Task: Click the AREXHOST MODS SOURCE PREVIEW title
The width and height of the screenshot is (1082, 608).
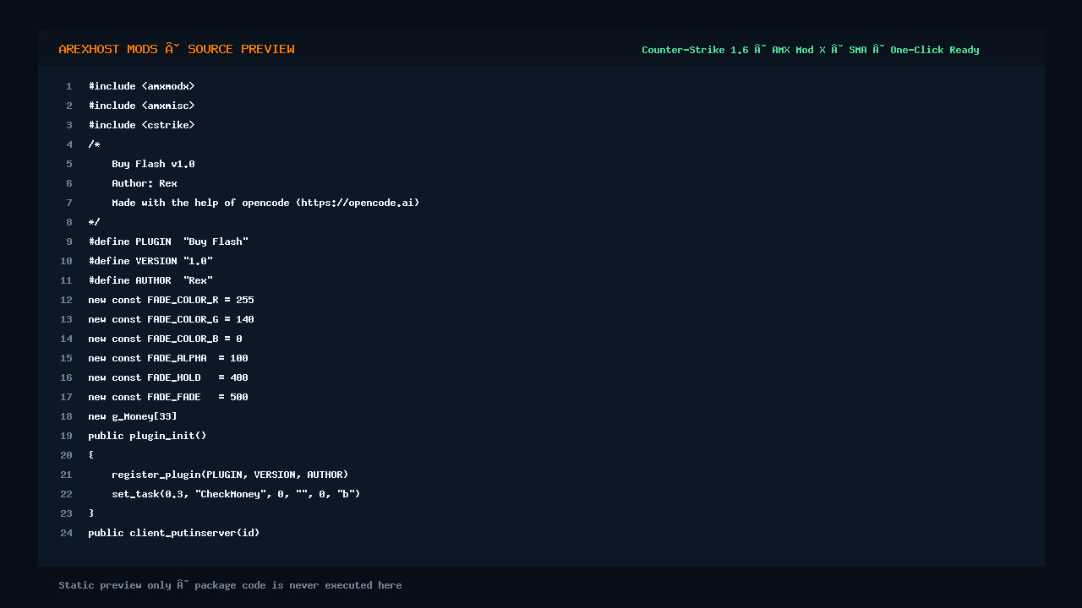Action: coord(177,49)
